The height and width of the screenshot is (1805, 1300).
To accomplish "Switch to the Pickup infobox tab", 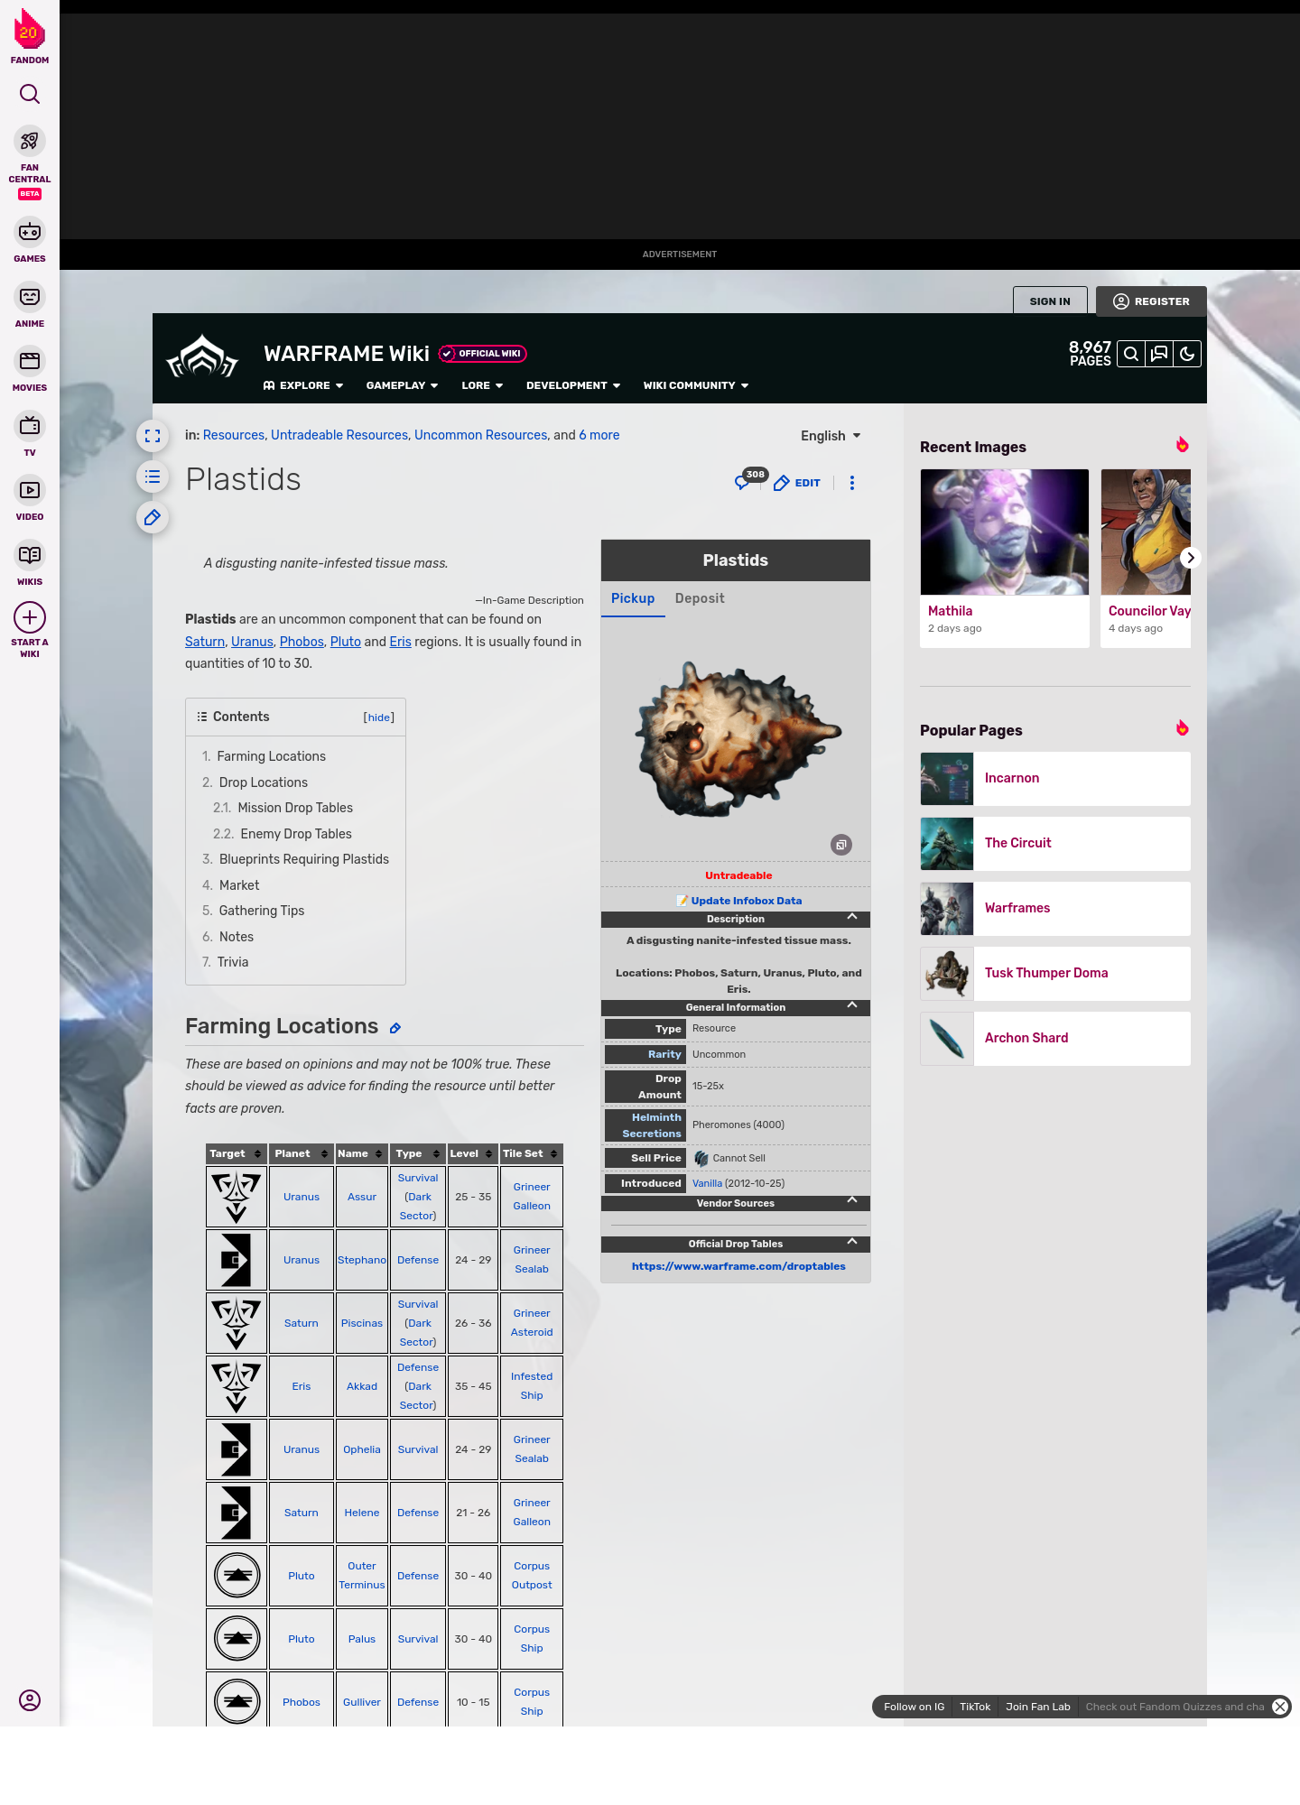I will (633, 598).
